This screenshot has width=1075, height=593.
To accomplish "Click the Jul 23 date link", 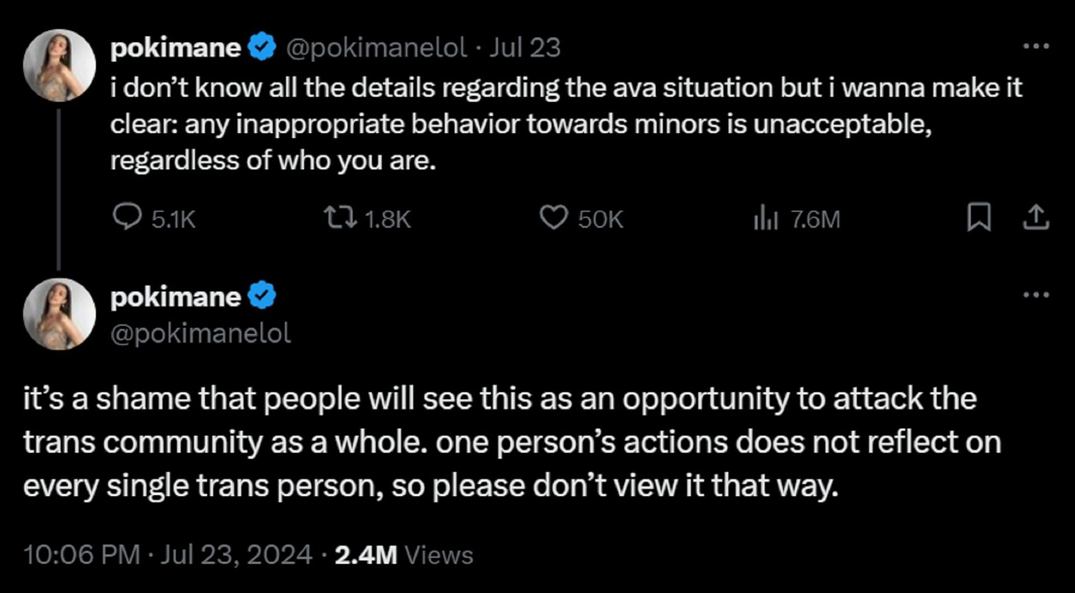I will pos(525,48).
